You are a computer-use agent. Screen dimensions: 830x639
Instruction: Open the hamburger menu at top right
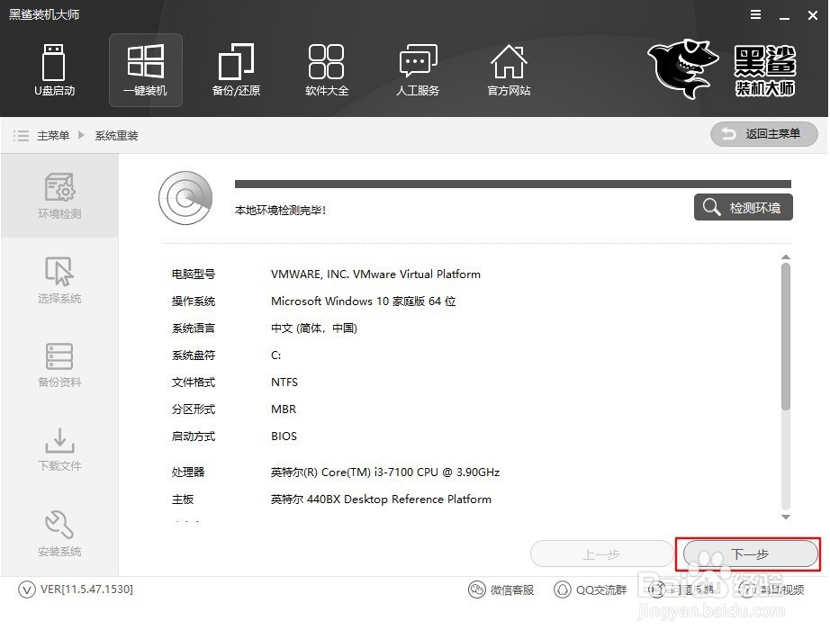tap(754, 14)
